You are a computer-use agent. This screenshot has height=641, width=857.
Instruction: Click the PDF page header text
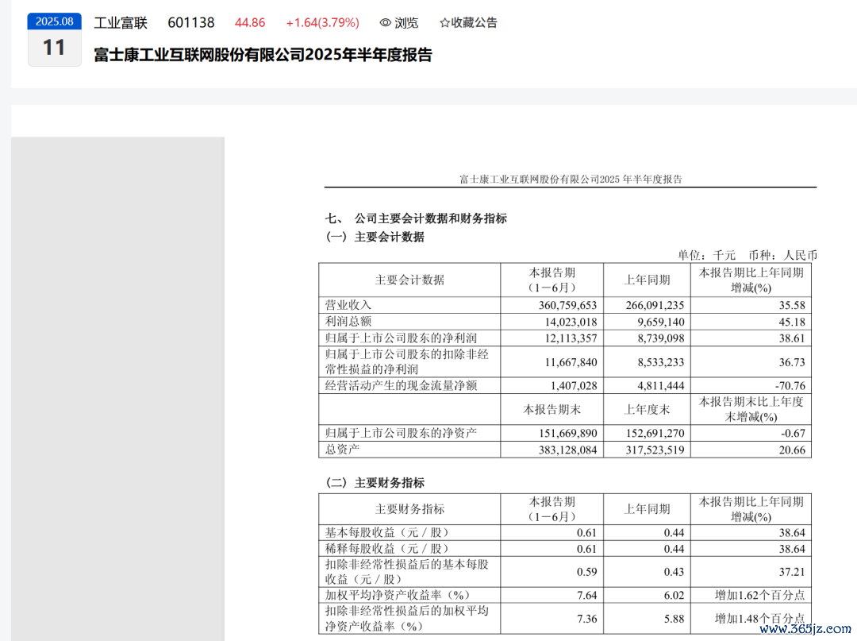pyautogui.click(x=570, y=180)
